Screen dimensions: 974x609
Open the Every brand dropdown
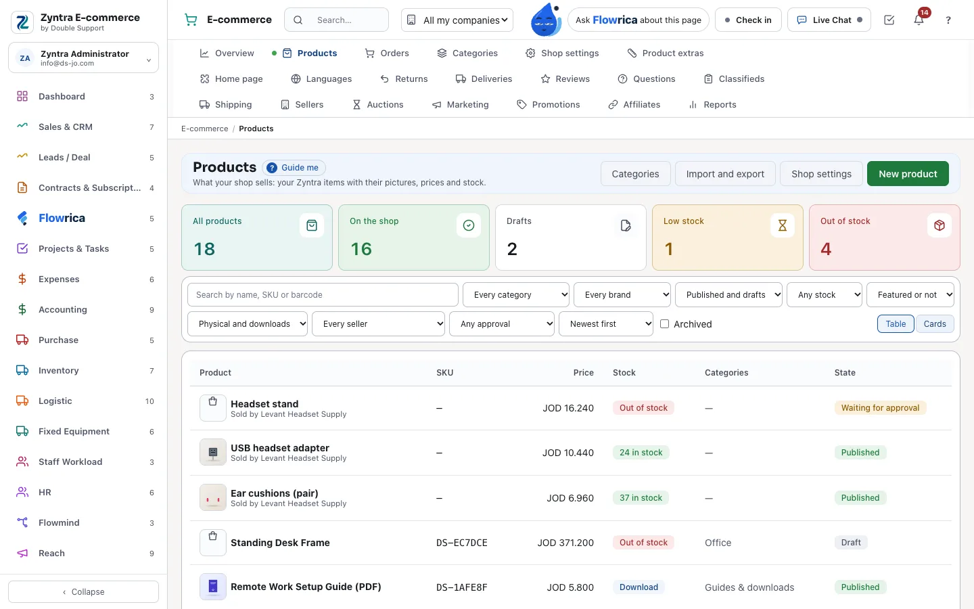pyautogui.click(x=622, y=295)
